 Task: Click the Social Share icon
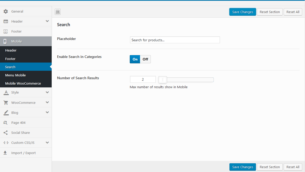tap(6, 133)
